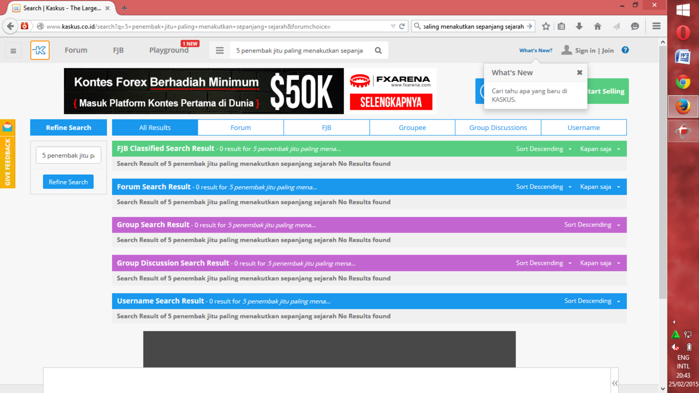Screen dimensions: 699x393
Task: Click the go arrow in the Firefox search box
Action: [x=529, y=26]
